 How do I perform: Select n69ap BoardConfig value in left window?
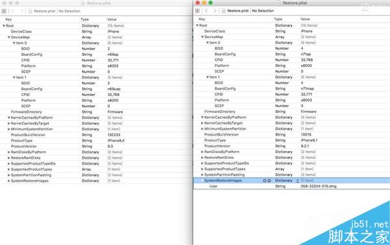point(113,54)
